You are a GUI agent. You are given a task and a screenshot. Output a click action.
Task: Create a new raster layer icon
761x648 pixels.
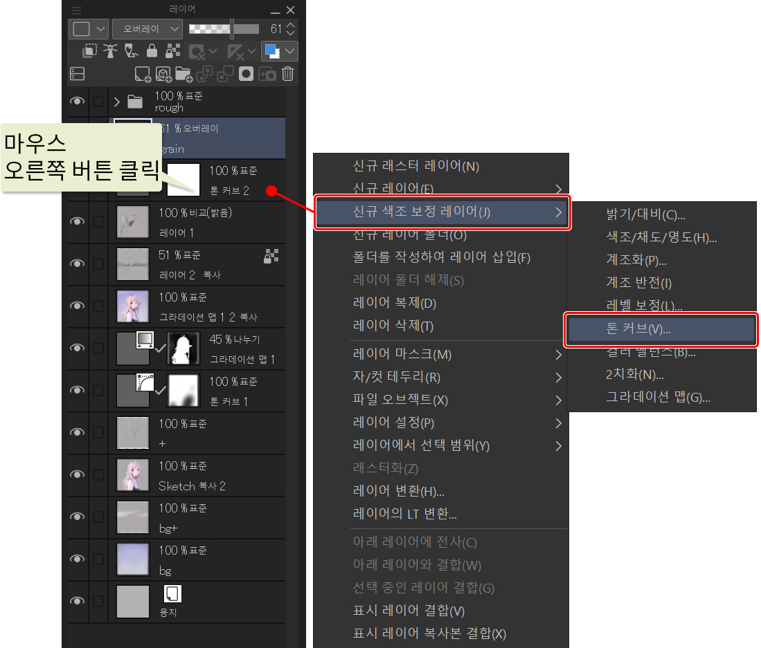[143, 74]
